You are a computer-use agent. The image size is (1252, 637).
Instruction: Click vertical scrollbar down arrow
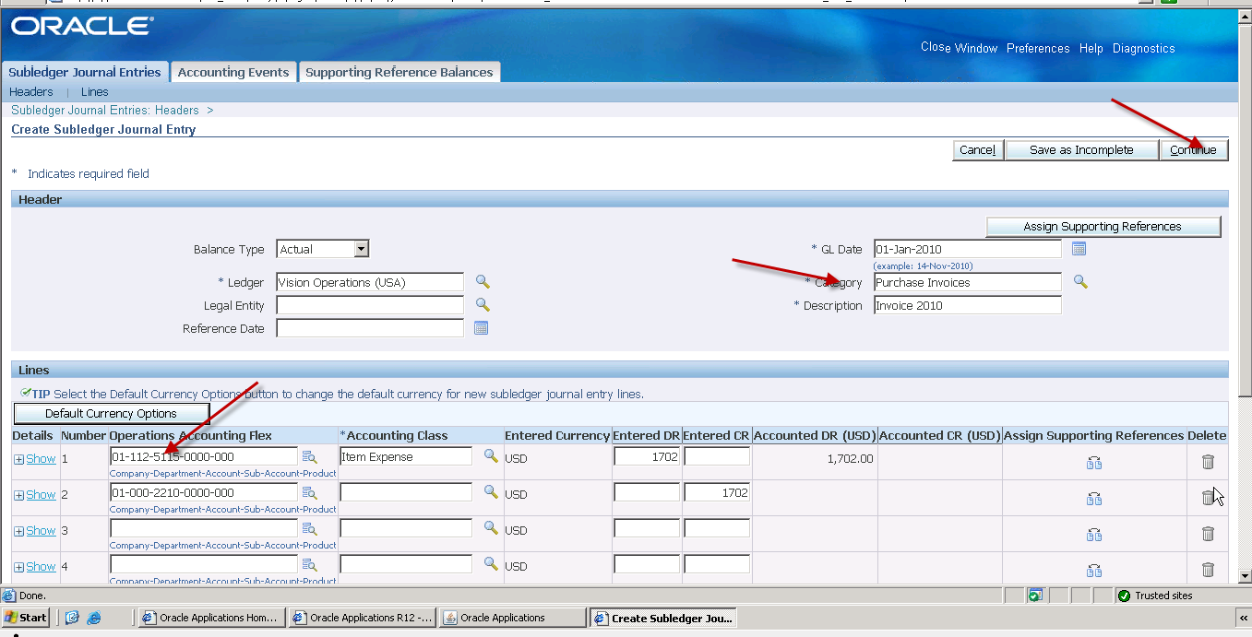(1244, 576)
